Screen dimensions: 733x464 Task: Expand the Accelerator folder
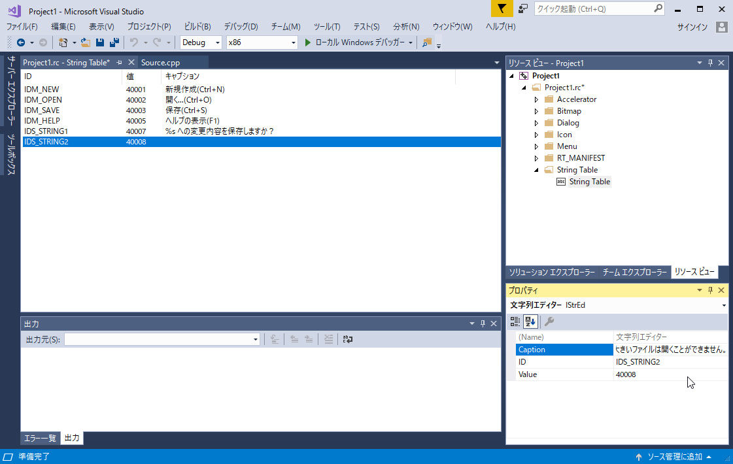(536, 99)
